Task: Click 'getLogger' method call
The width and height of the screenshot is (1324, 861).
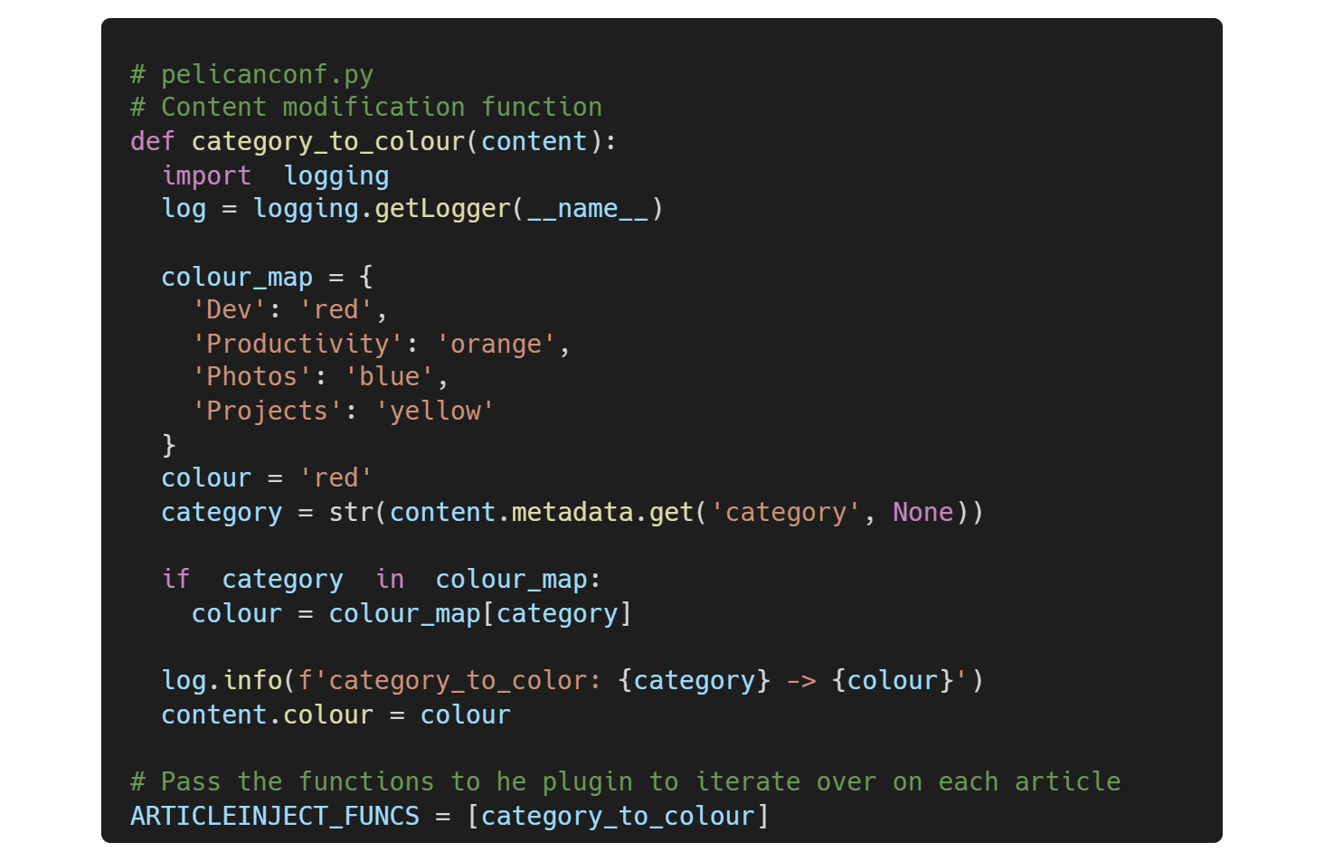Action: 442,209
